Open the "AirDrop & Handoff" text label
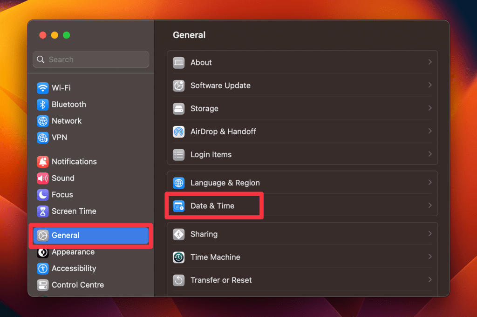 click(223, 132)
